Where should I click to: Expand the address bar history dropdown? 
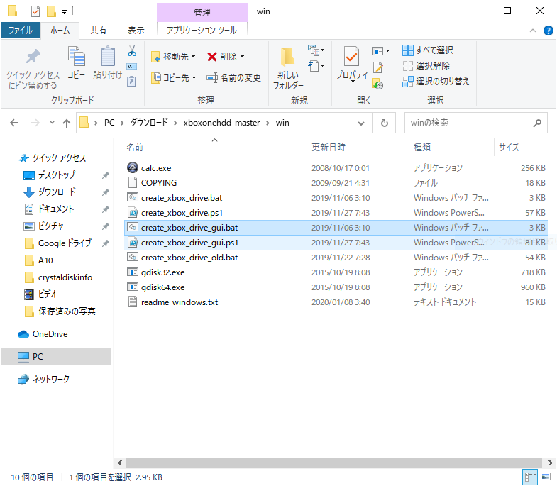[361, 123]
